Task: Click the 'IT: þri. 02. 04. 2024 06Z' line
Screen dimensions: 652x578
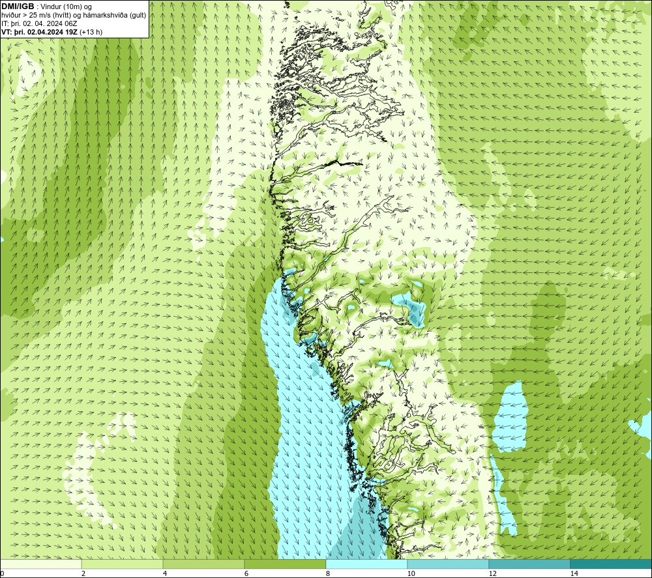Action: (x=39, y=23)
